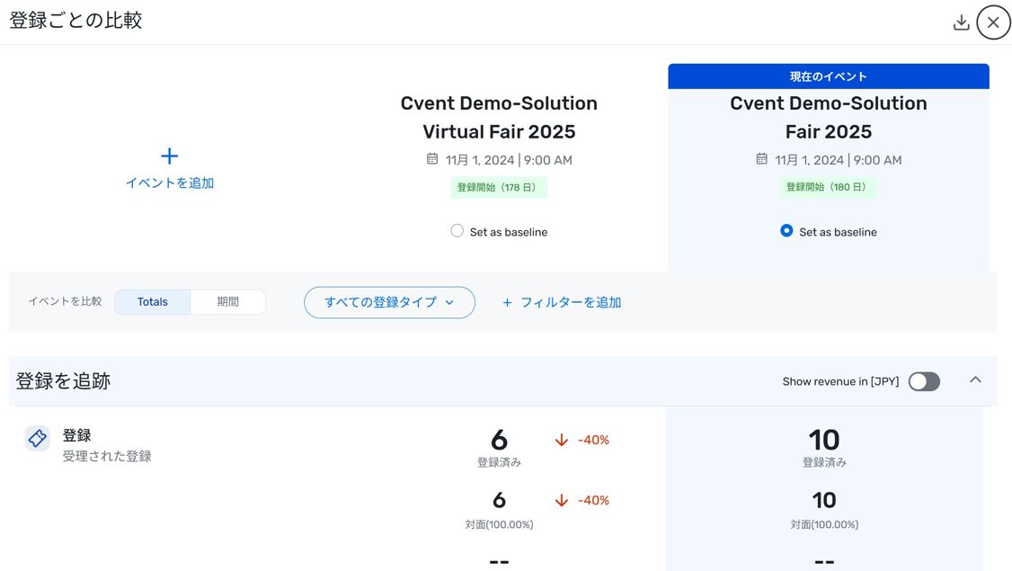Collapse the 登録を追跡 section

tap(975, 379)
